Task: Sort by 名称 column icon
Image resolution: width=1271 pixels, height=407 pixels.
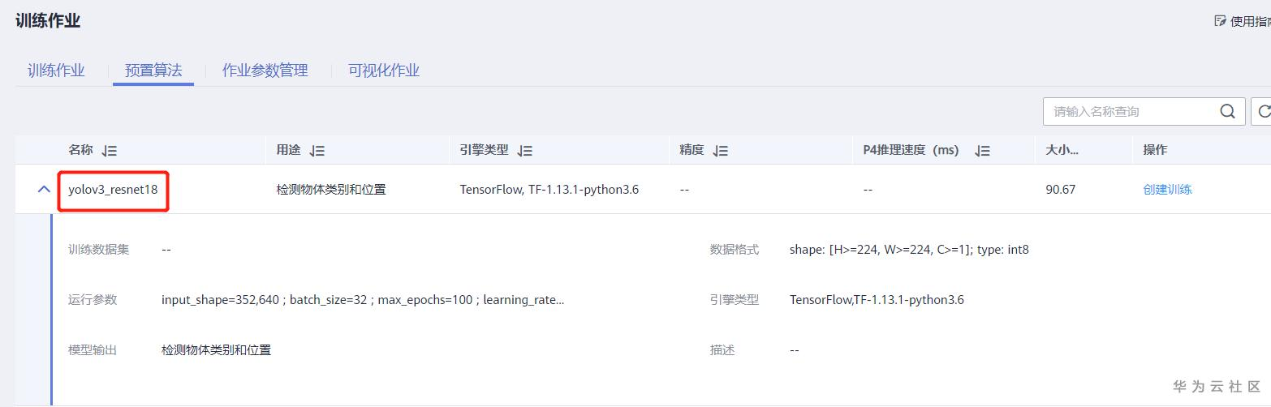Action: tap(110, 150)
